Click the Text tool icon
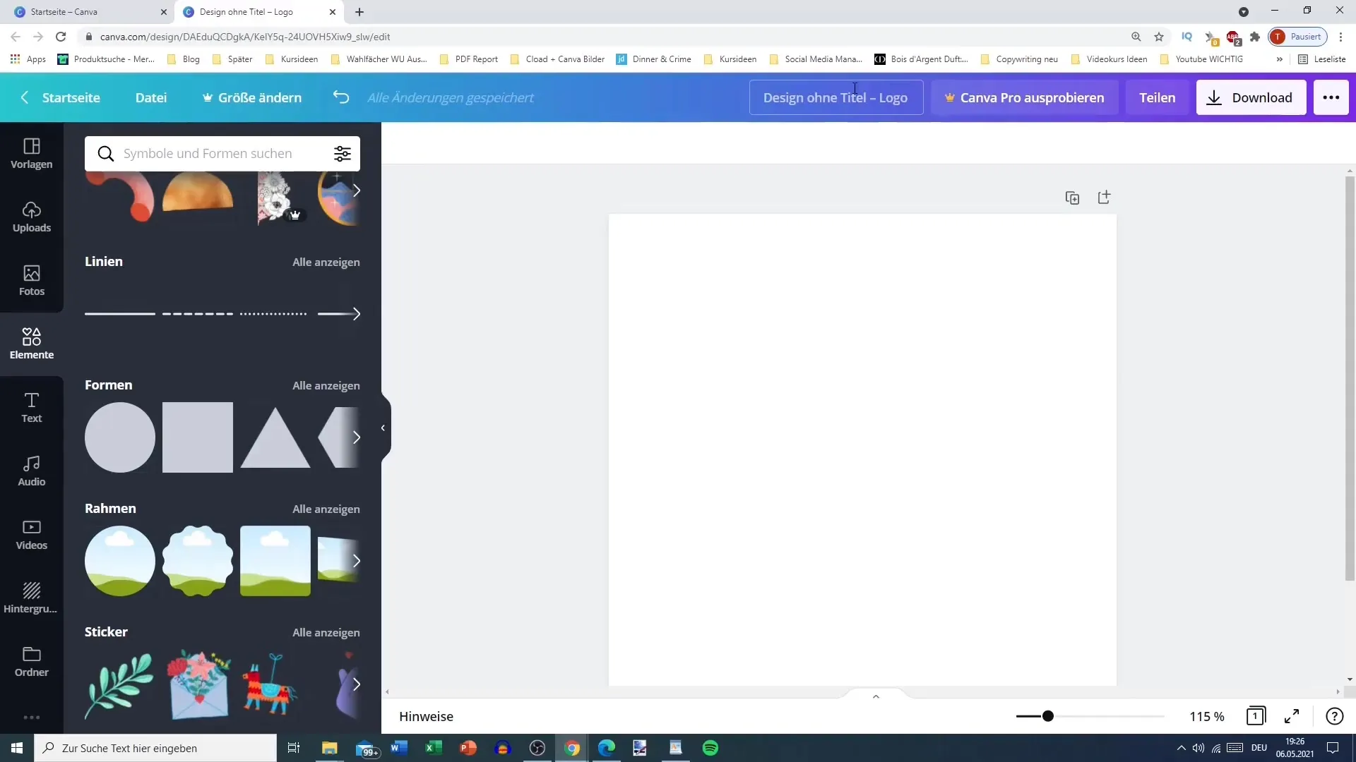 pos(31,406)
